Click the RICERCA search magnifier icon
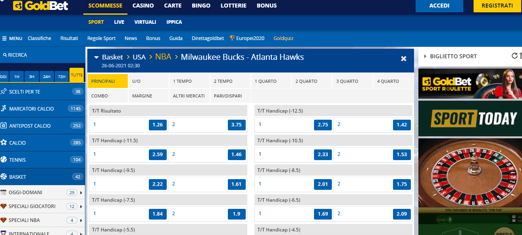The width and height of the screenshot is (522, 235). 5,55
